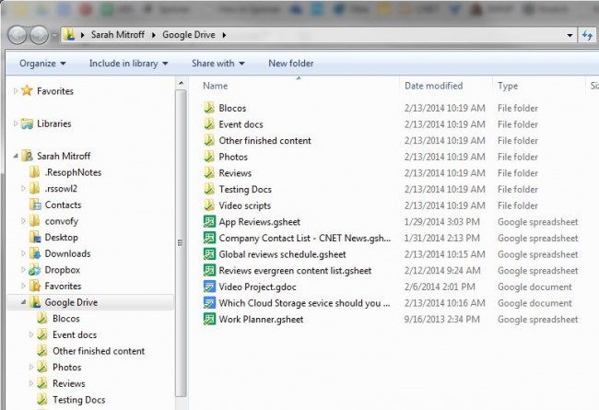Screen dimensions: 599x410
Task: Select the Desktop icon in the tree
Action: pos(35,238)
